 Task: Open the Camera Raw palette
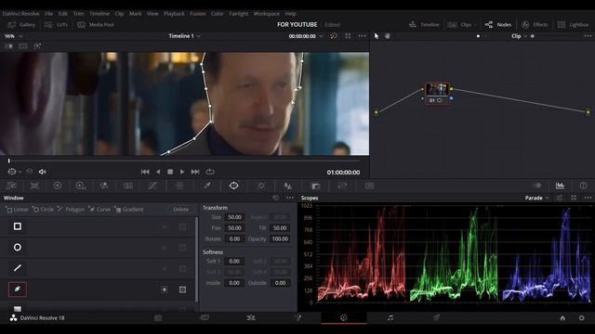(11, 186)
